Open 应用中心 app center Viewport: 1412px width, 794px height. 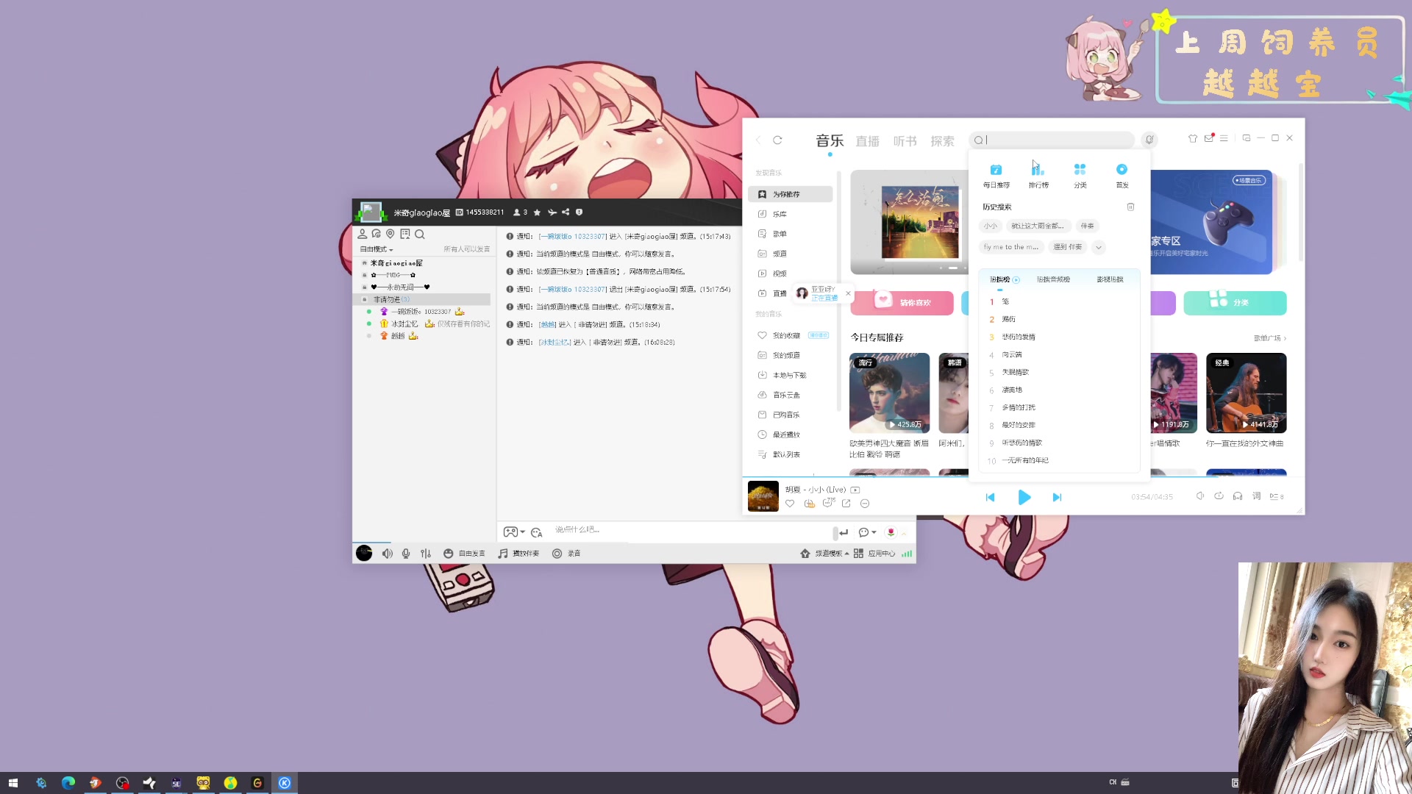874,554
